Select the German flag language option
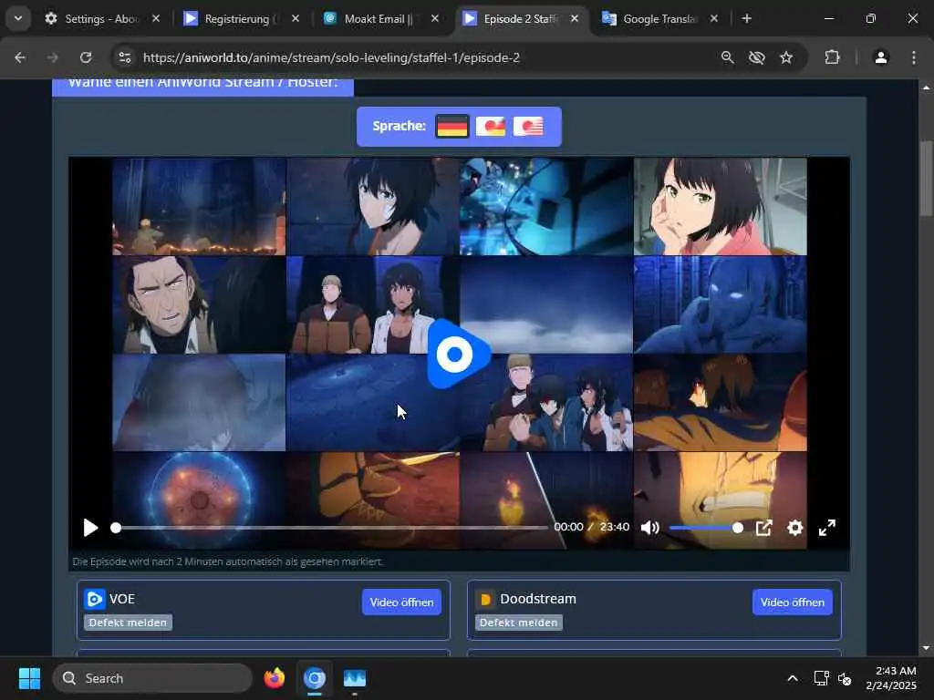934x700 pixels. tap(452, 126)
